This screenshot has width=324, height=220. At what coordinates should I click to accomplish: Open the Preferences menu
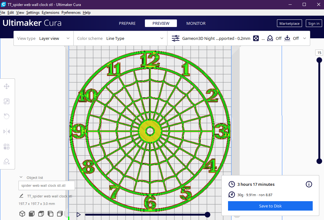[x=71, y=13]
